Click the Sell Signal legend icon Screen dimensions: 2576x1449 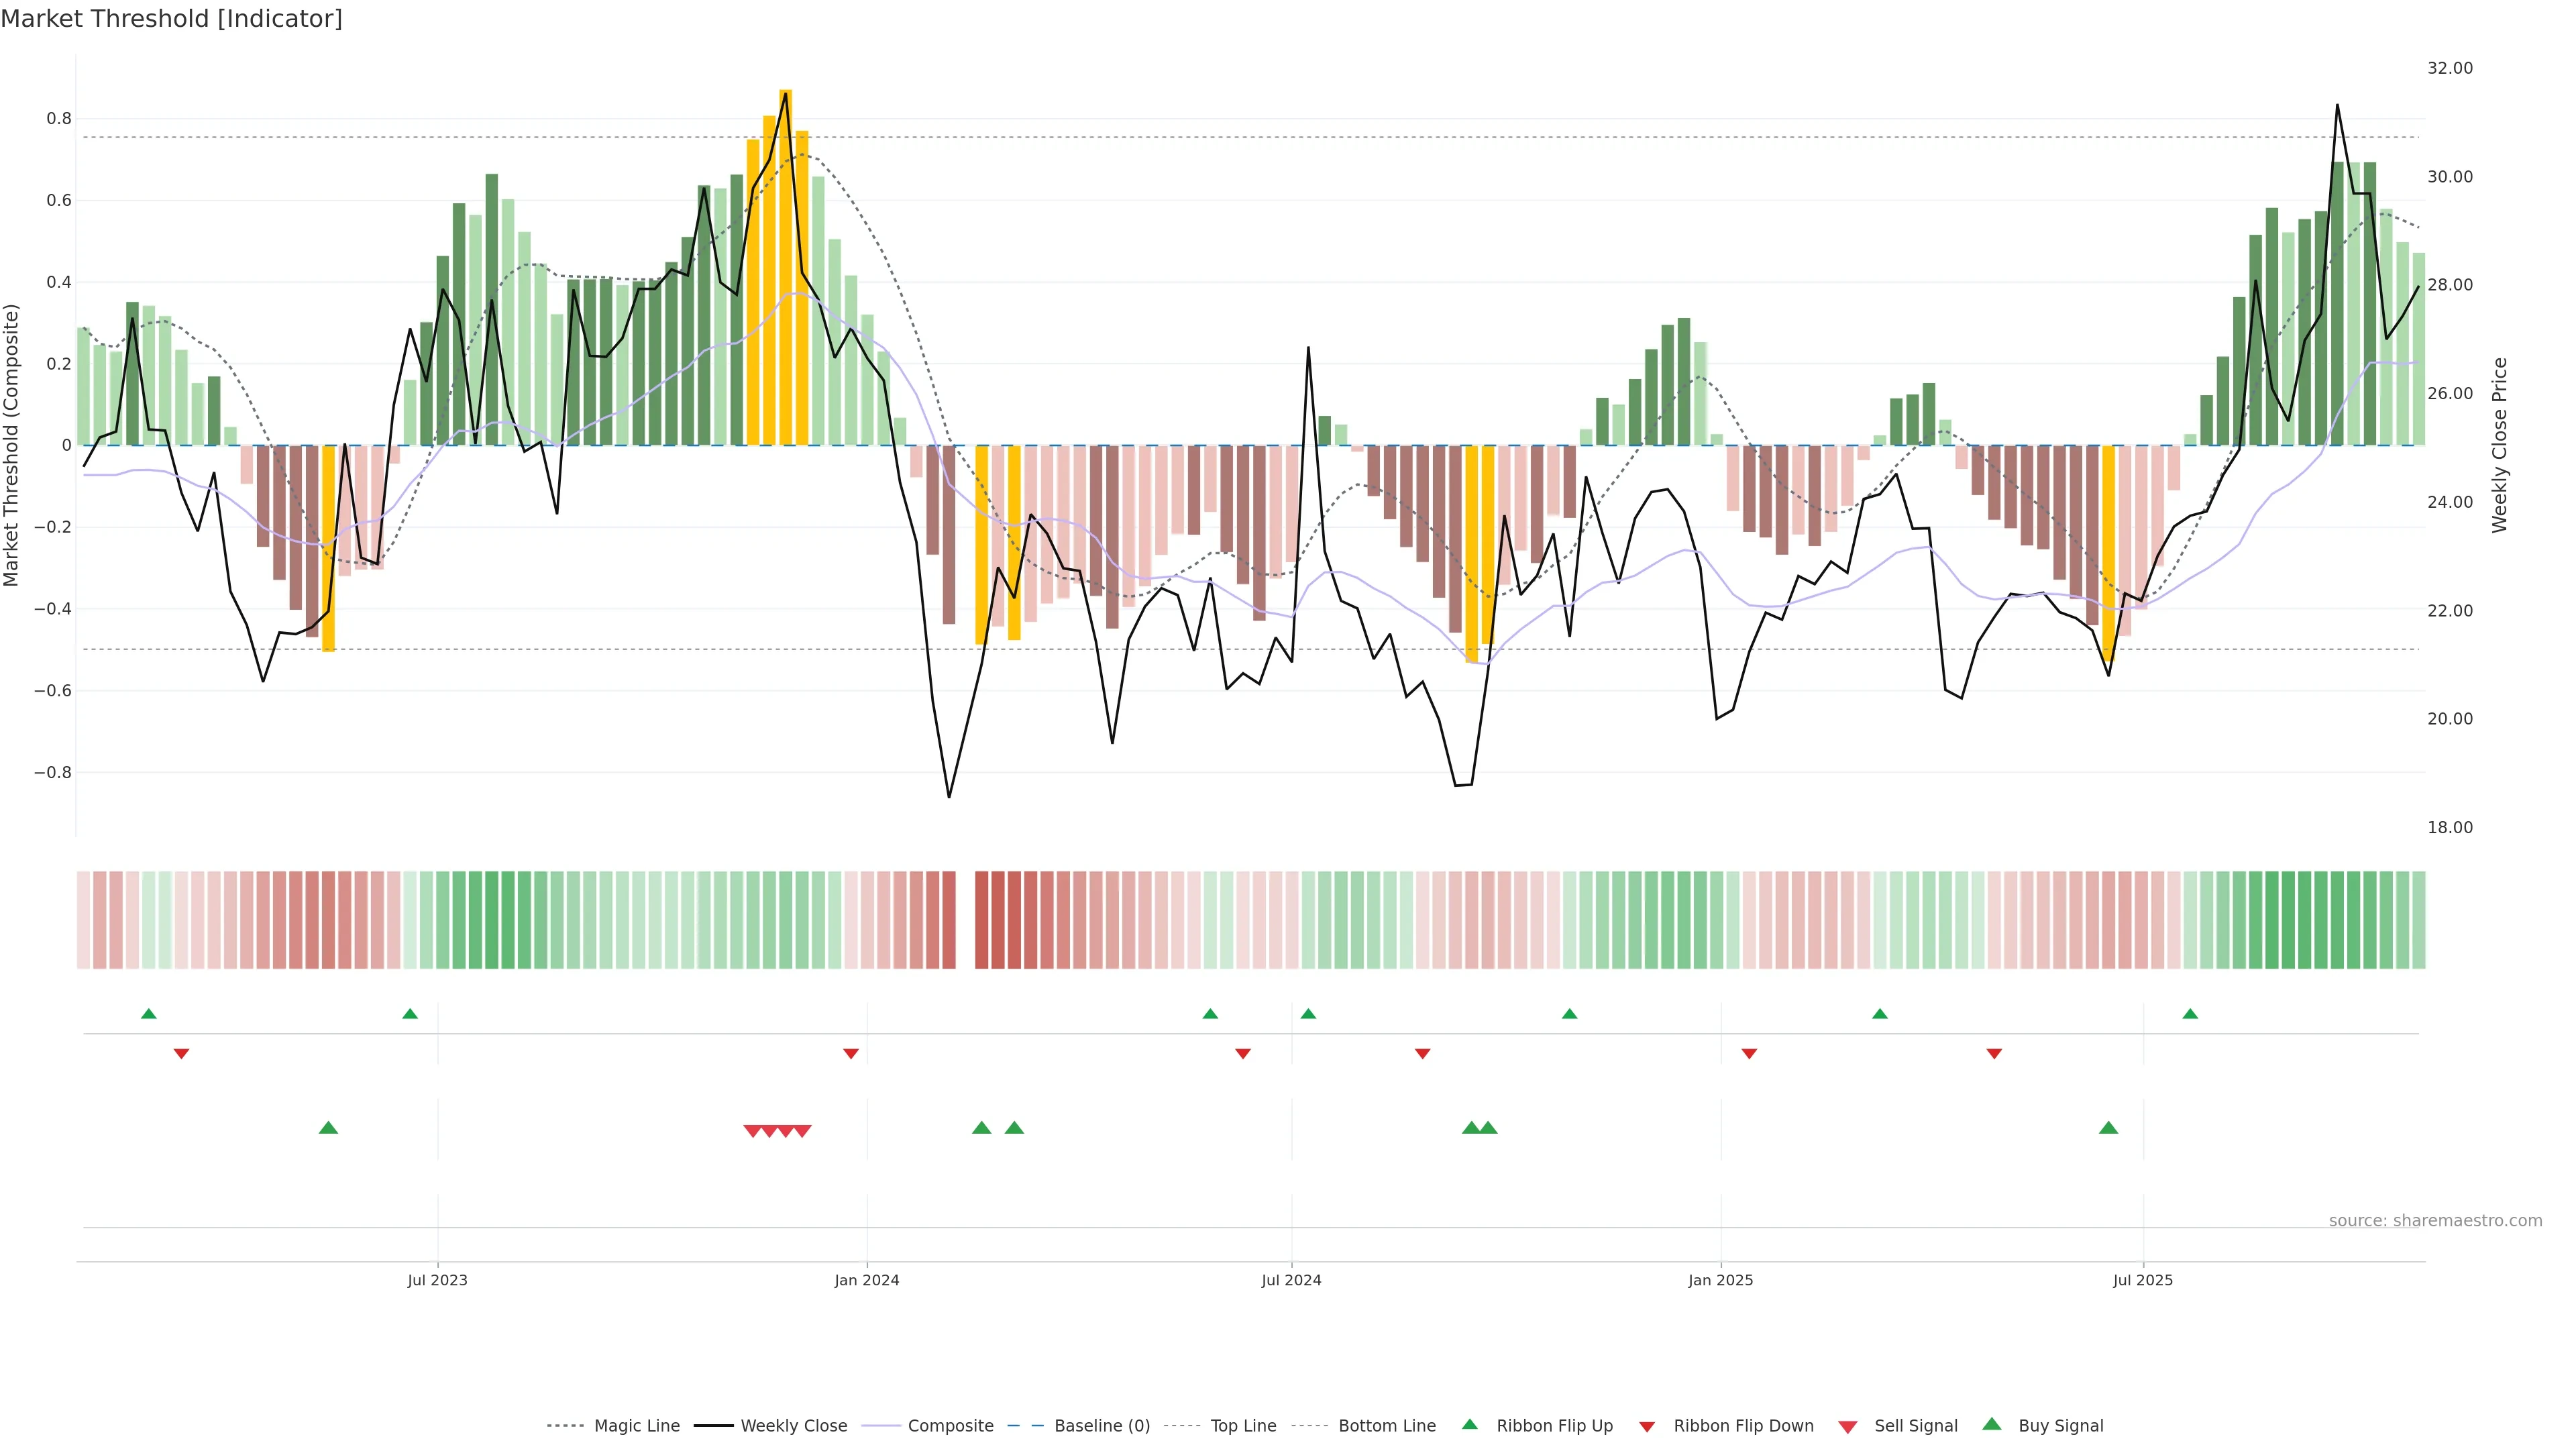(1848, 1427)
